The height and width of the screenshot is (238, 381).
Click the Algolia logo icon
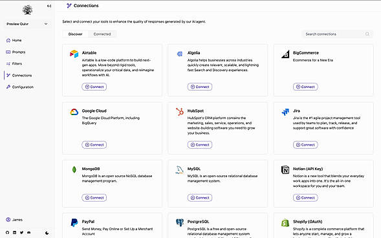(x=180, y=54)
